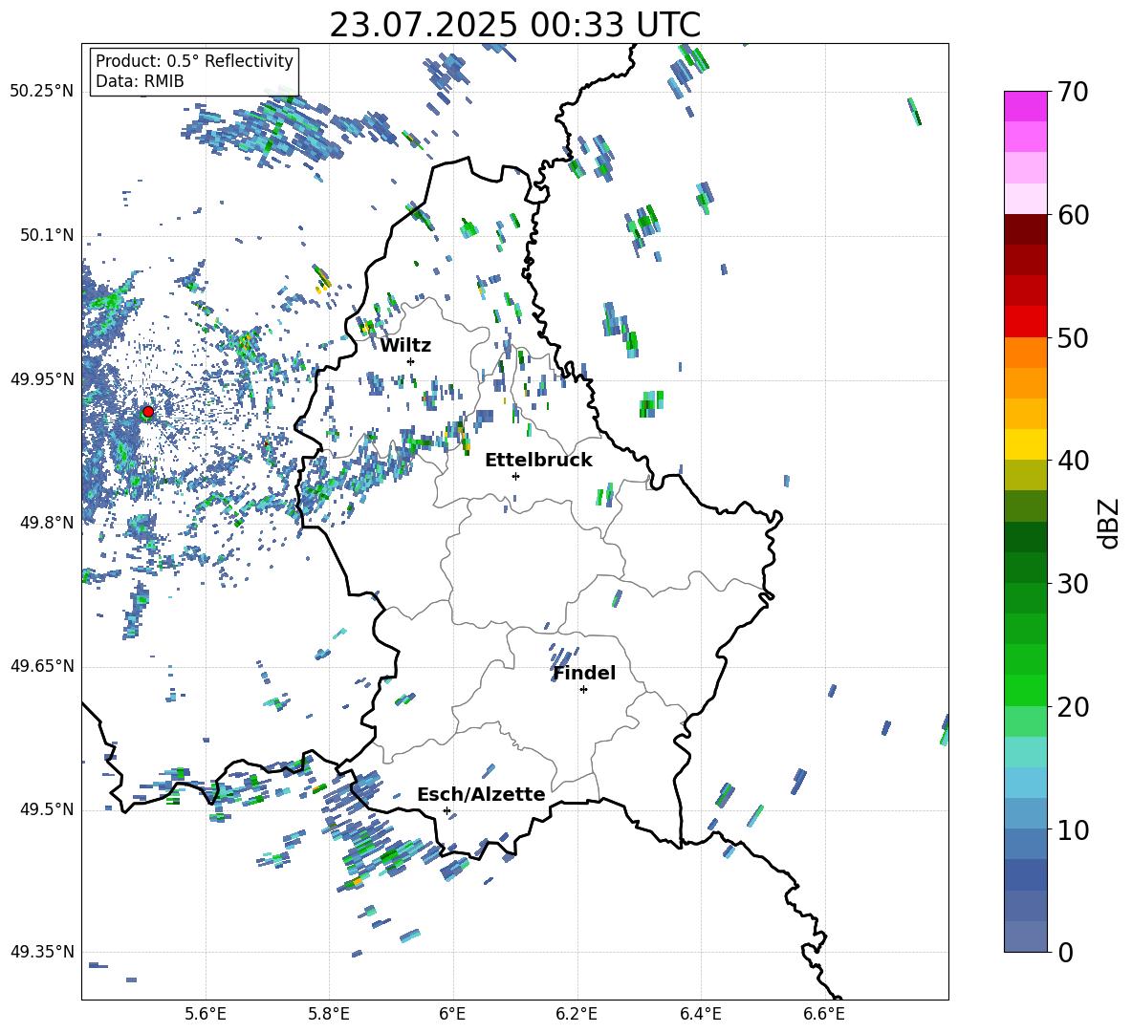The image size is (1132, 1033).
Task: Click the longitude label 6.6°E
Action: (824, 1014)
